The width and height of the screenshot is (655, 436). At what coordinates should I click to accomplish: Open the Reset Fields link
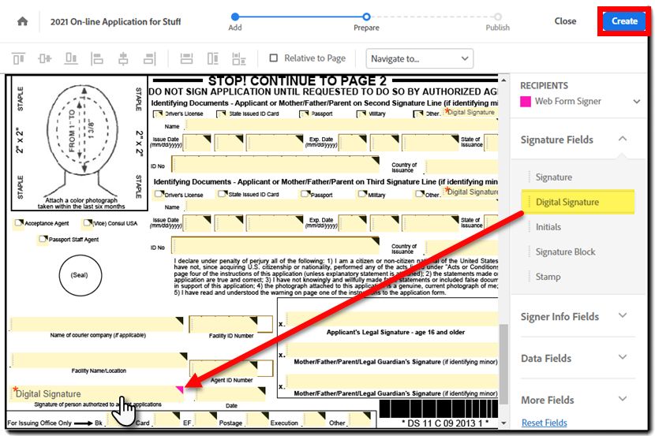coord(544,423)
